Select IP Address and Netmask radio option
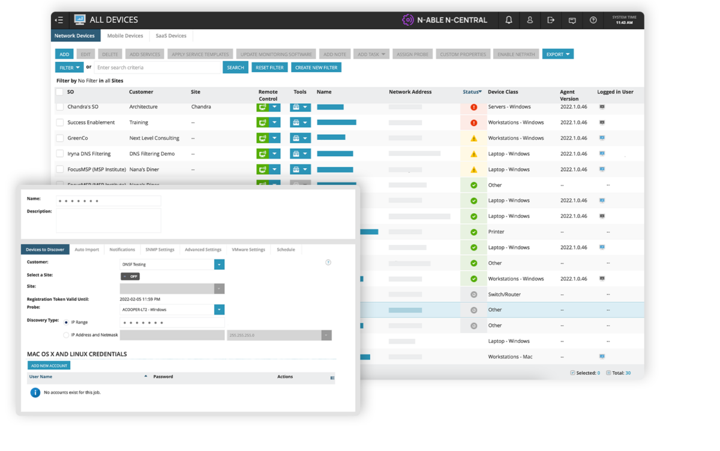The height and width of the screenshot is (451, 720). tap(66, 335)
